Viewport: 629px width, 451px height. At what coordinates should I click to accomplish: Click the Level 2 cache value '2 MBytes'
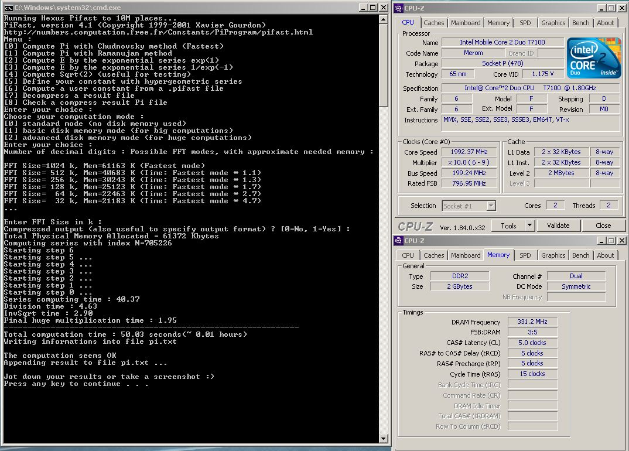pos(561,173)
